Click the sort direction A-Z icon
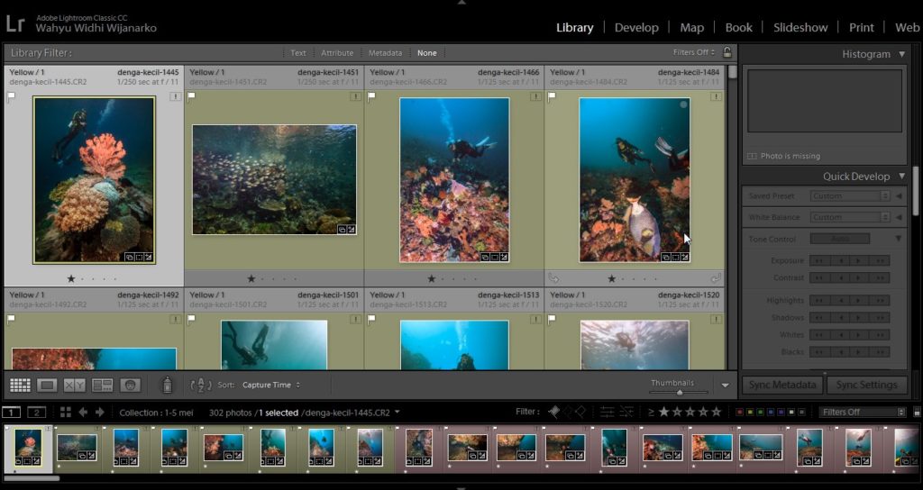Image resolution: width=923 pixels, height=490 pixels. [200, 385]
